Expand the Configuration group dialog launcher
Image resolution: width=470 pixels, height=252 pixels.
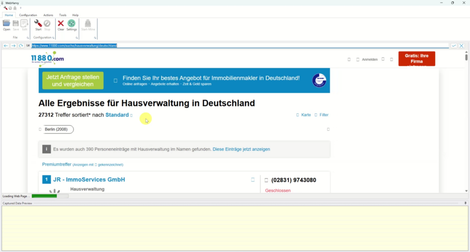(53, 38)
